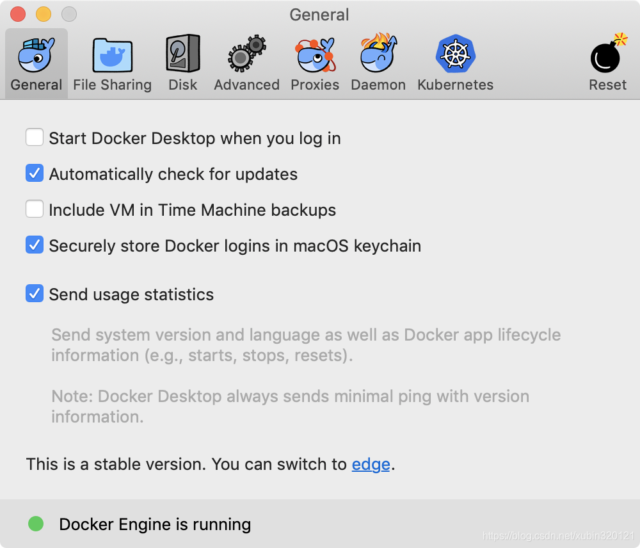Screen dimensions: 640x548
Task: Click the Docker Engine is running text
Action: [155, 525]
